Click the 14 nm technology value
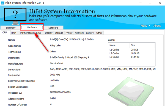 click(x=53, y=51)
